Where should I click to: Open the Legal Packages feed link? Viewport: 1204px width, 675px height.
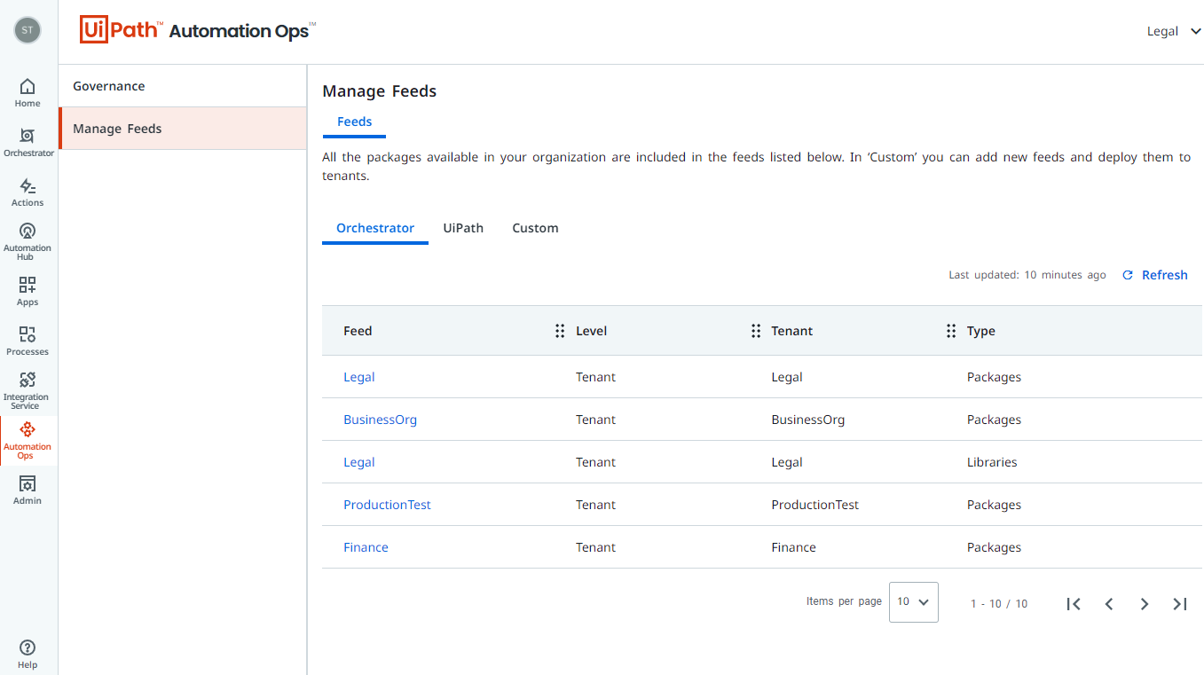(359, 377)
